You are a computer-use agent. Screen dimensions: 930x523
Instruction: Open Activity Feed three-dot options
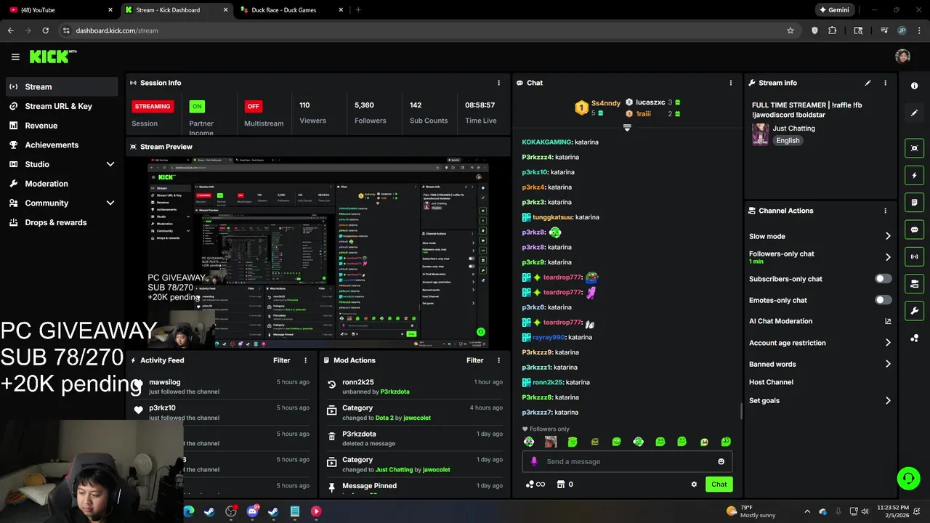click(x=305, y=360)
